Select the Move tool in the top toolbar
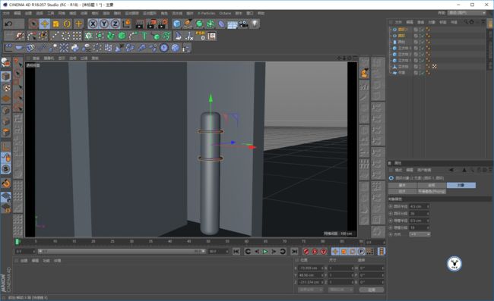The image size is (494, 301). (x=45, y=24)
